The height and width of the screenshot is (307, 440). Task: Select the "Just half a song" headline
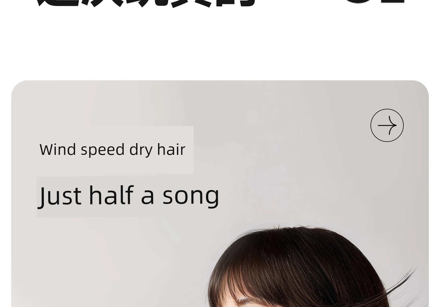click(x=129, y=196)
